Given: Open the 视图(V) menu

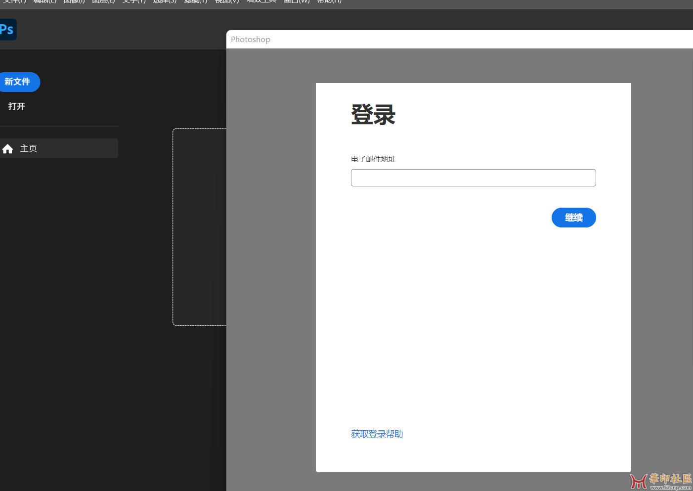Looking at the screenshot, I should click(227, 1).
